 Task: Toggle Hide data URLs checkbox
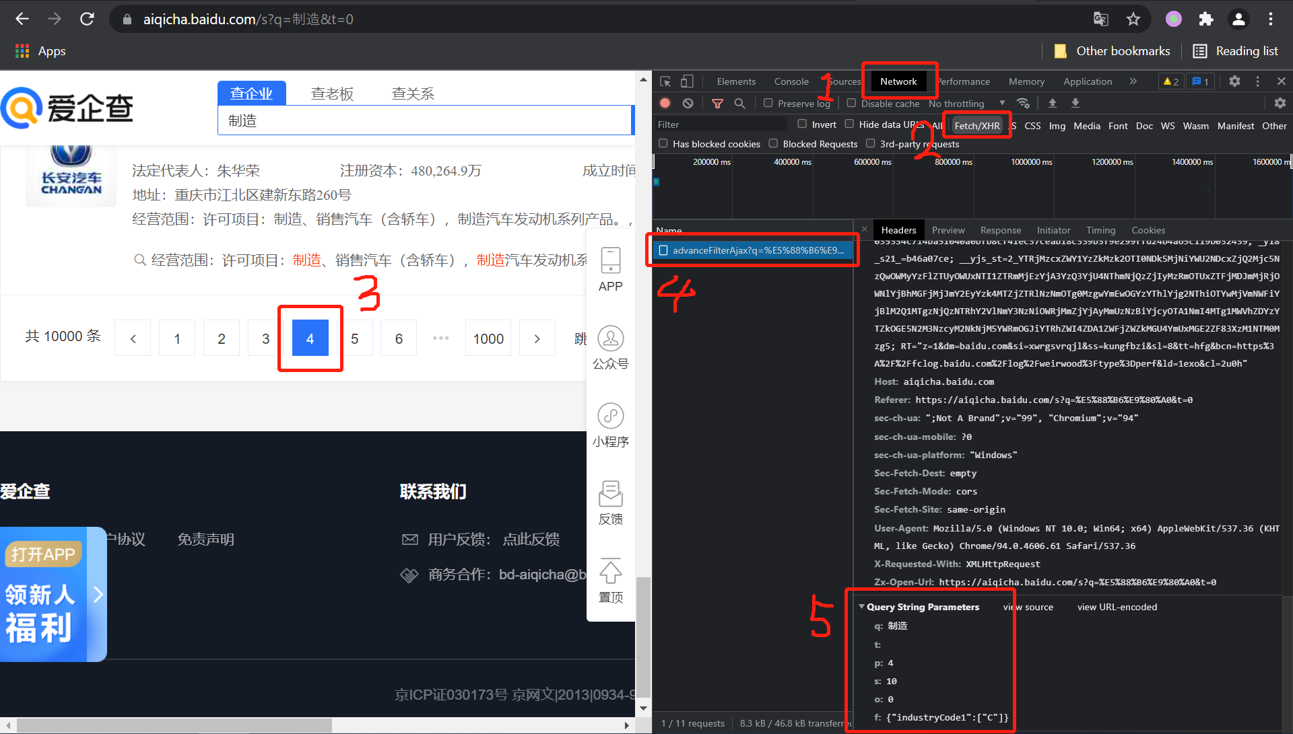coord(849,124)
